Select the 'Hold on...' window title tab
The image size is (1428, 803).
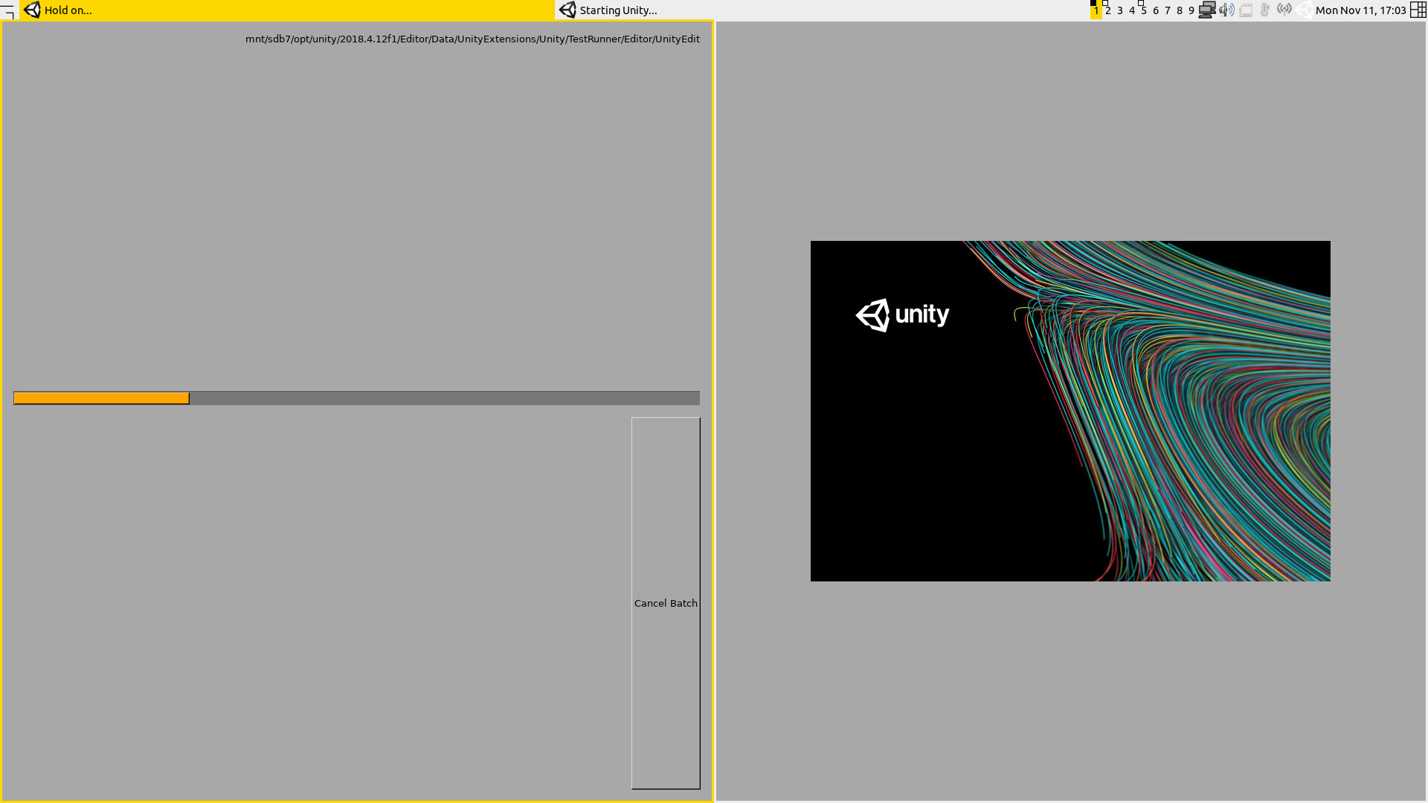pos(287,10)
